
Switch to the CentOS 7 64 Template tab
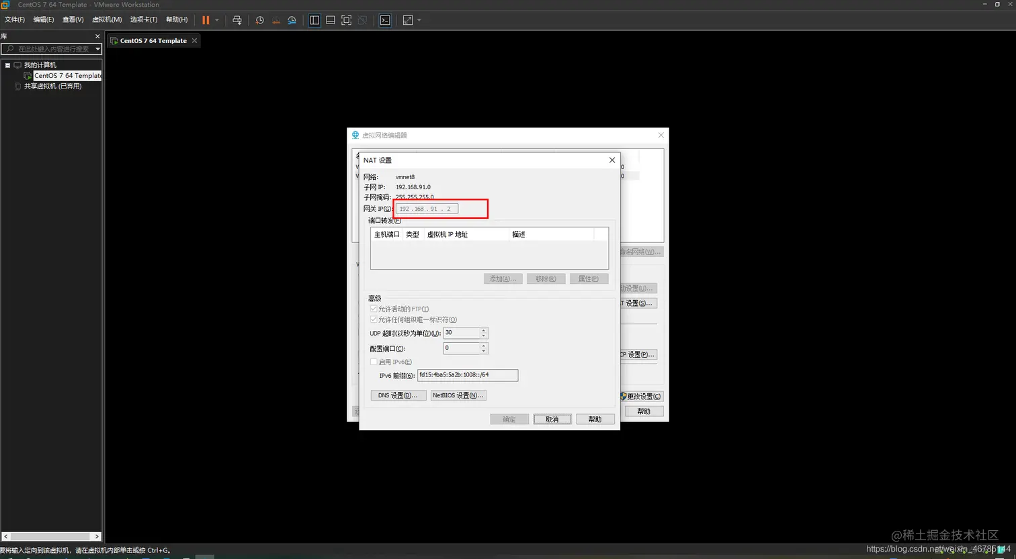click(153, 41)
